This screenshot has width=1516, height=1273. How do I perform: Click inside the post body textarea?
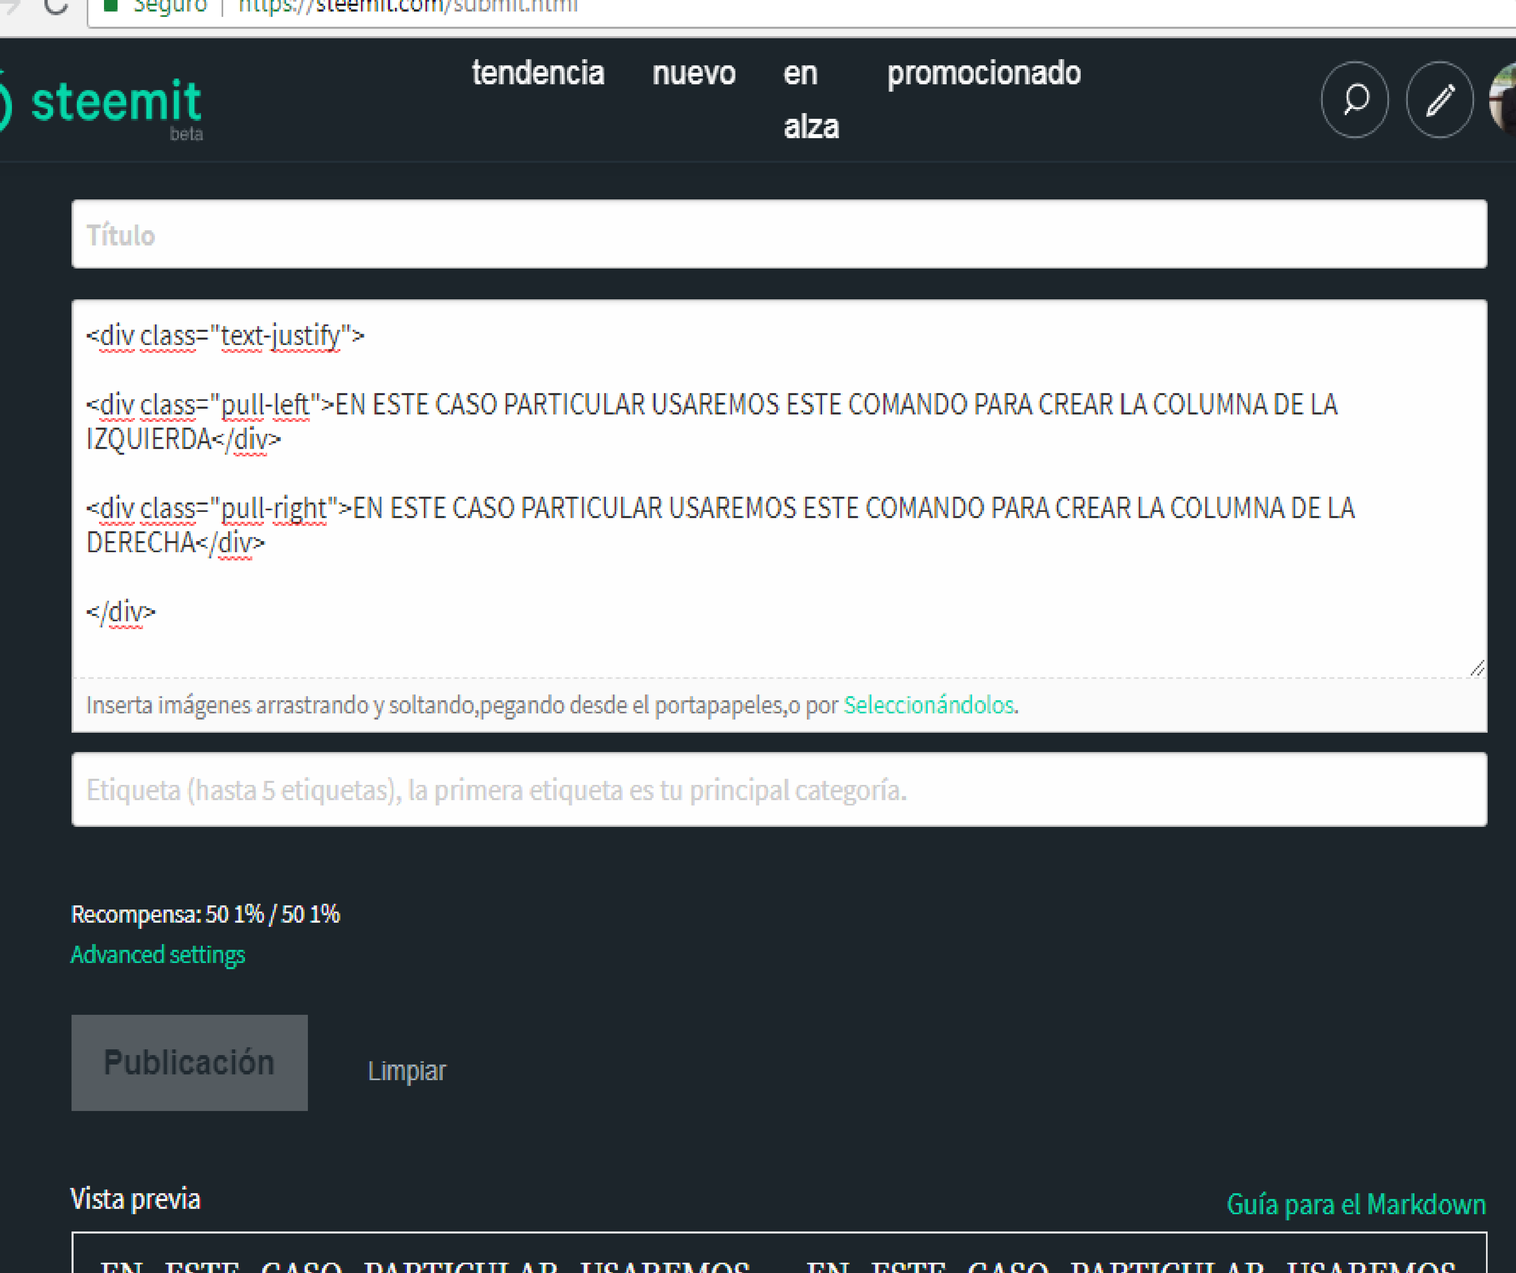pyautogui.click(x=779, y=489)
